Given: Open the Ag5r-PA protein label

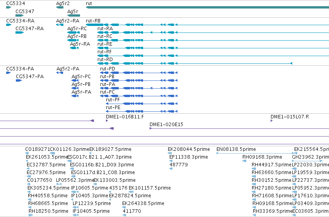Looking at the screenshot, I should (82, 92).
